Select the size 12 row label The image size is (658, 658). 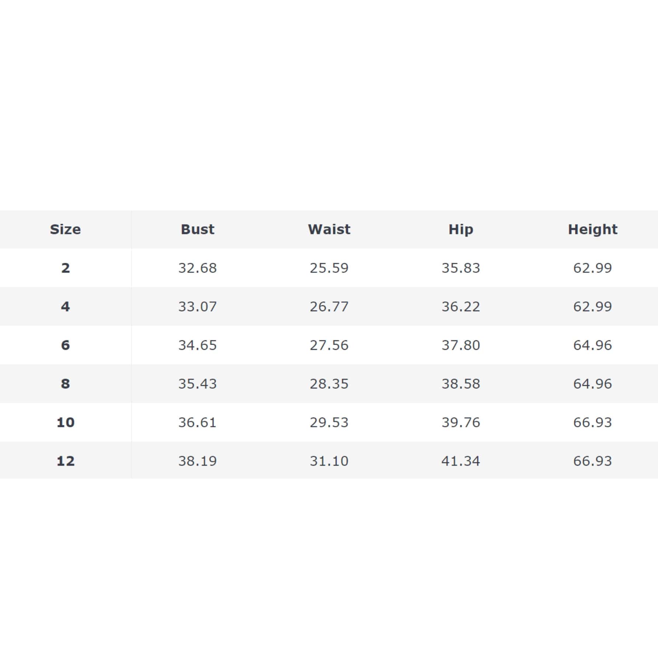coord(65,461)
